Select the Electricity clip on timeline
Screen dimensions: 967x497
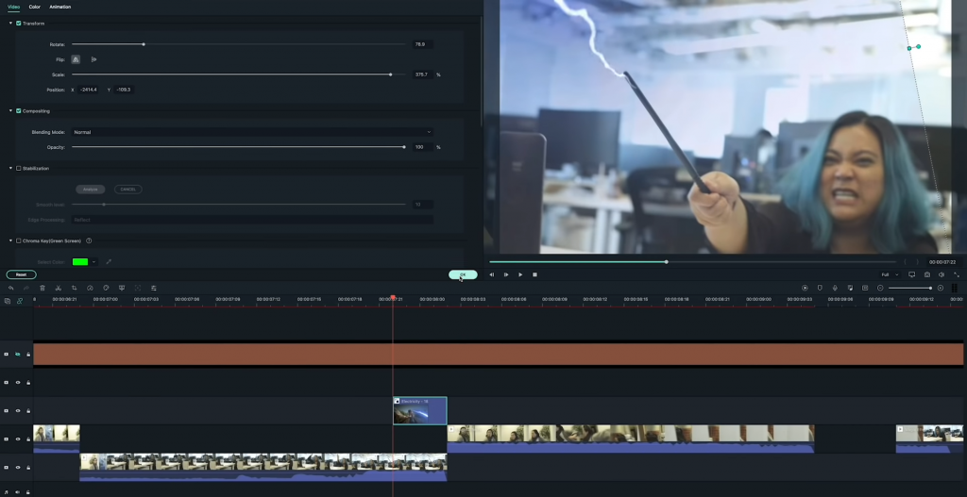[x=419, y=411]
